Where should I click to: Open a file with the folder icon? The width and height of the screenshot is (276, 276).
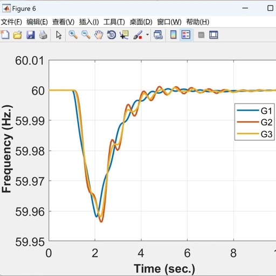point(18,35)
